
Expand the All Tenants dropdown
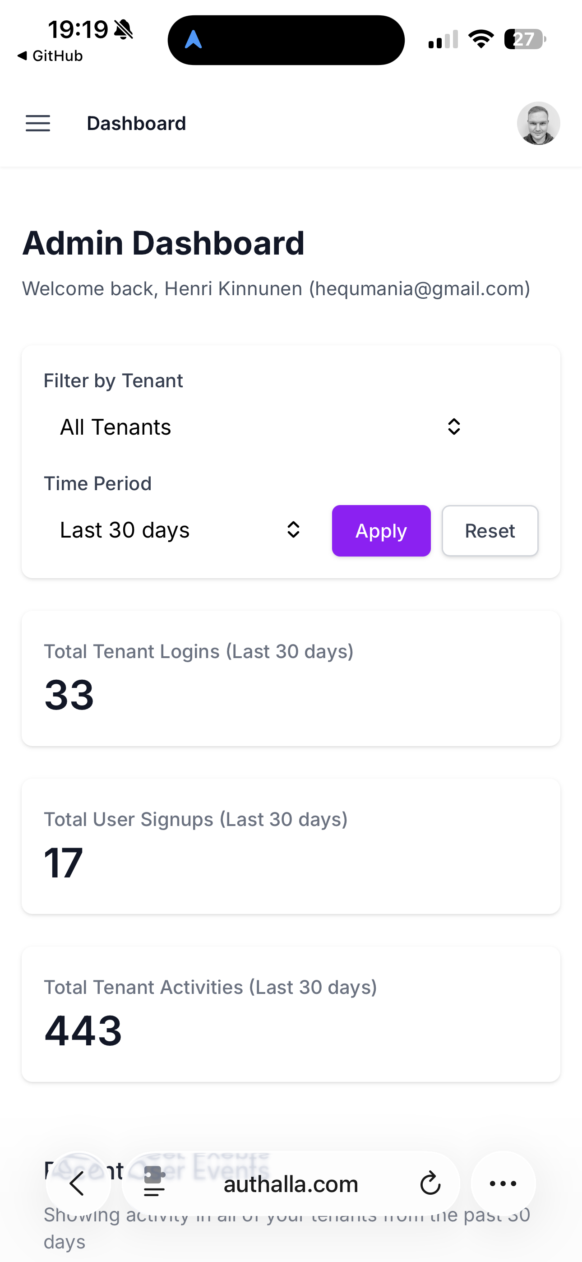[x=255, y=427]
